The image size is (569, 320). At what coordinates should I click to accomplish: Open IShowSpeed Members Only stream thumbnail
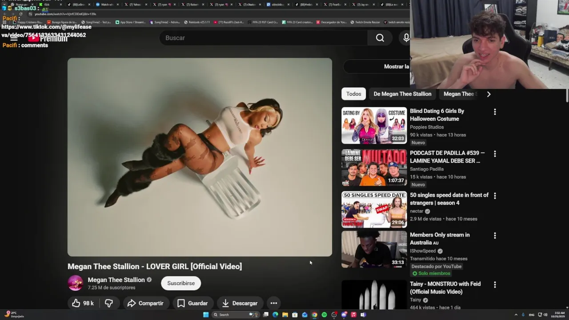374,249
